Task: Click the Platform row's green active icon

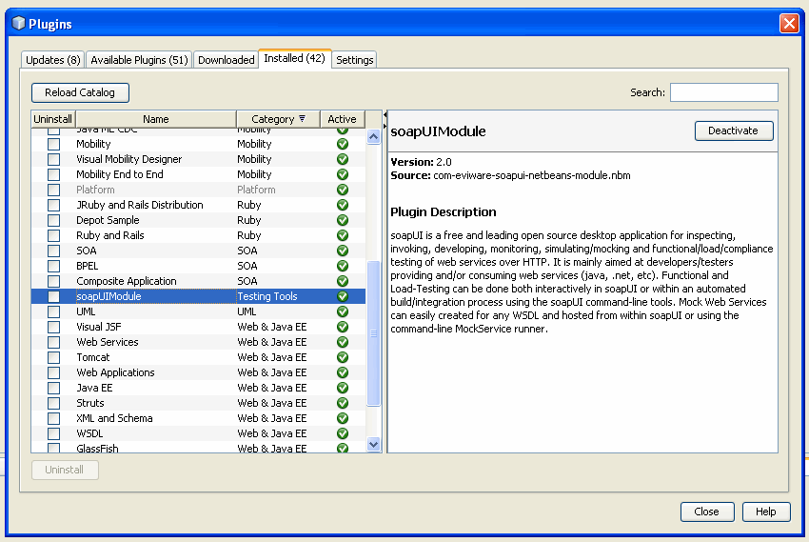Action: coord(342,190)
